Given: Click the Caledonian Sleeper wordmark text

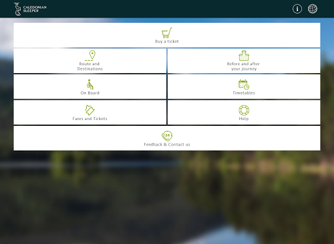Looking at the screenshot, I should (x=35, y=9).
